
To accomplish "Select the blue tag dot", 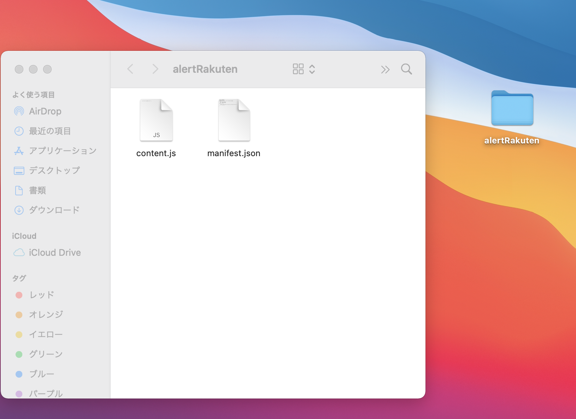I will point(19,374).
